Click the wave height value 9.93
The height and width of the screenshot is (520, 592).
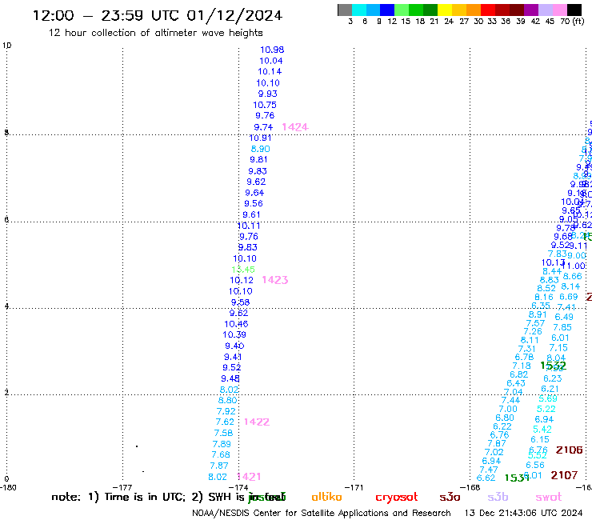pos(268,94)
